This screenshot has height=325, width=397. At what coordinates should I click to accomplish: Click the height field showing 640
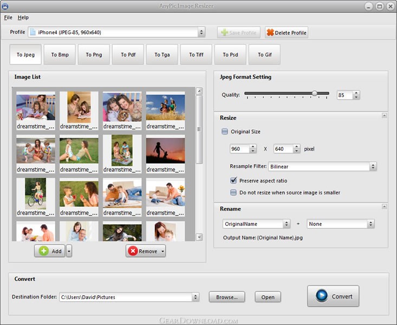click(x=283, y=149)
